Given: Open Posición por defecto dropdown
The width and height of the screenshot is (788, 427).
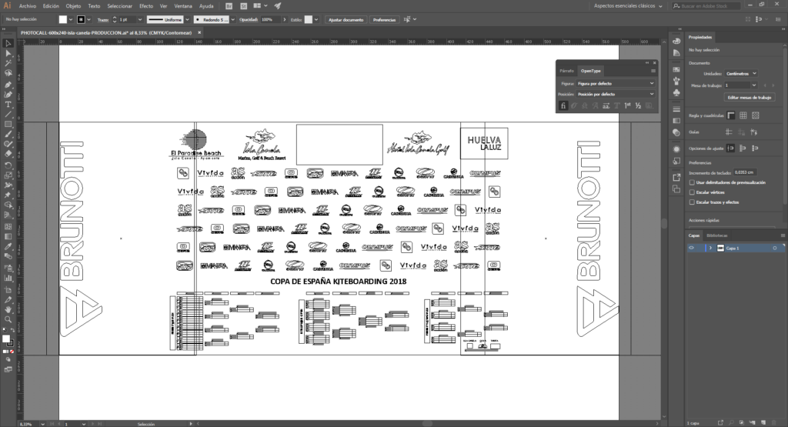Looking at the screenshot, I should [x=616, y=94].
